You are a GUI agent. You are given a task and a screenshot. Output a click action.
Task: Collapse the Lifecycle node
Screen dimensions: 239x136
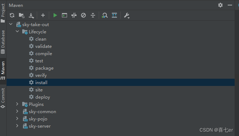tap(17, 32)
